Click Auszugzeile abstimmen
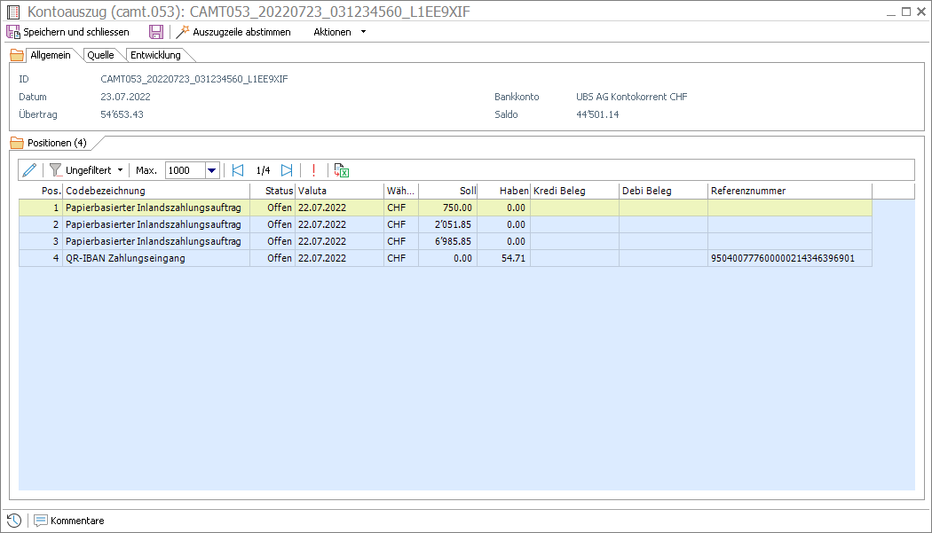This screenshot has height=533, width=932. click(x=233, y=32)
